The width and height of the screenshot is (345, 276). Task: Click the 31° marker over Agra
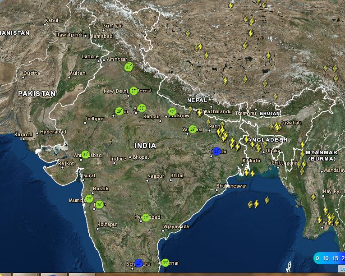point(142,108)
